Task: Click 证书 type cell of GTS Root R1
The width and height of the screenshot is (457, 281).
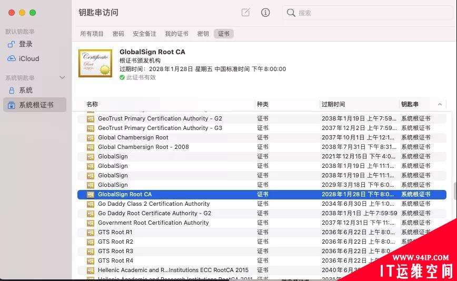Action: (x=263, y=232)
